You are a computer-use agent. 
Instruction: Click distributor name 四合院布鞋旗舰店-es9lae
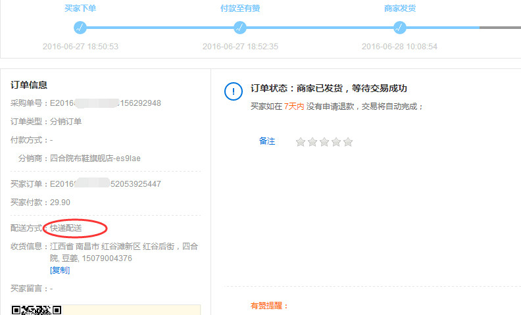coord(95,158)
